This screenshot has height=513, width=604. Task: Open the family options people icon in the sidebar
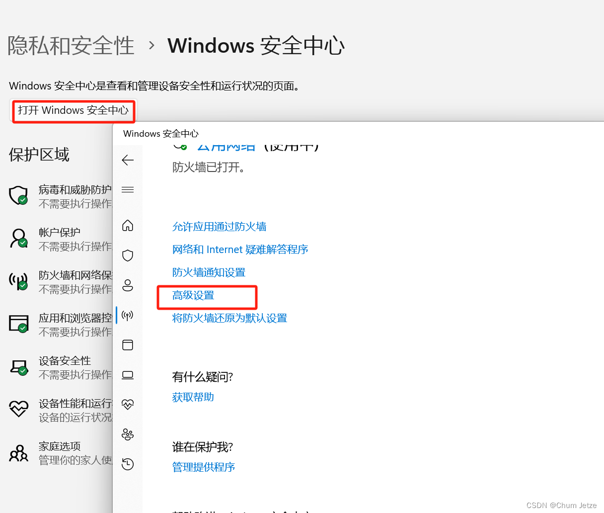point(128,434)
